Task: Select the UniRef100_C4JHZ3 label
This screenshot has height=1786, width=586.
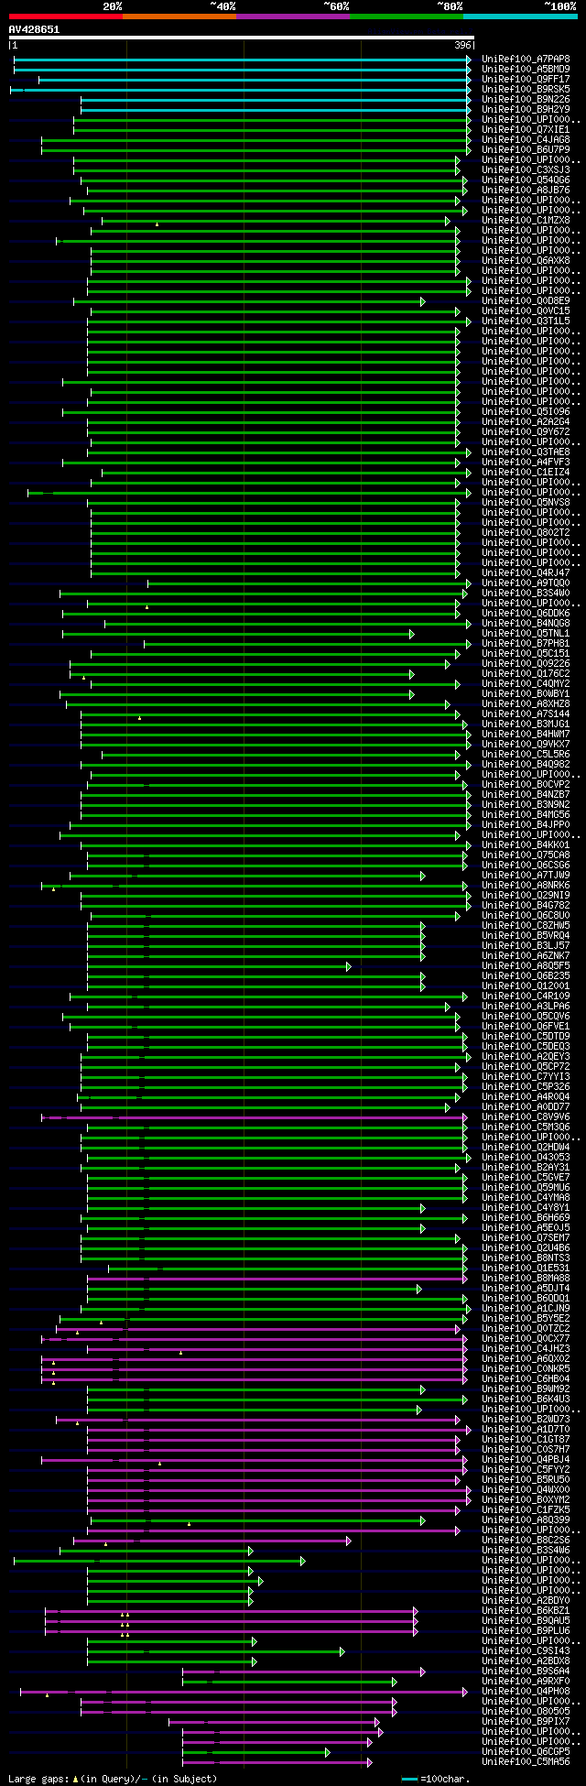Action: coord(526,1349)
